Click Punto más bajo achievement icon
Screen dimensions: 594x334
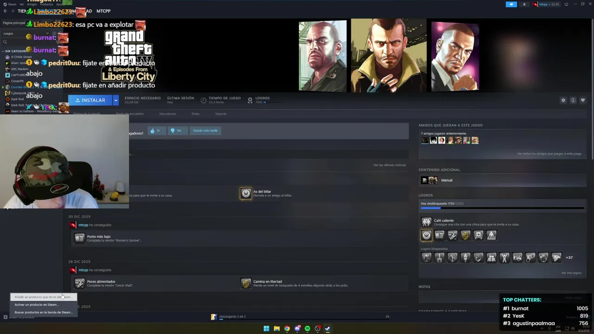click(x=79, y=238)
